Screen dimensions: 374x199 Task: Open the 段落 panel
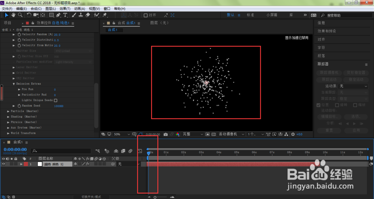tap(321, 56)
